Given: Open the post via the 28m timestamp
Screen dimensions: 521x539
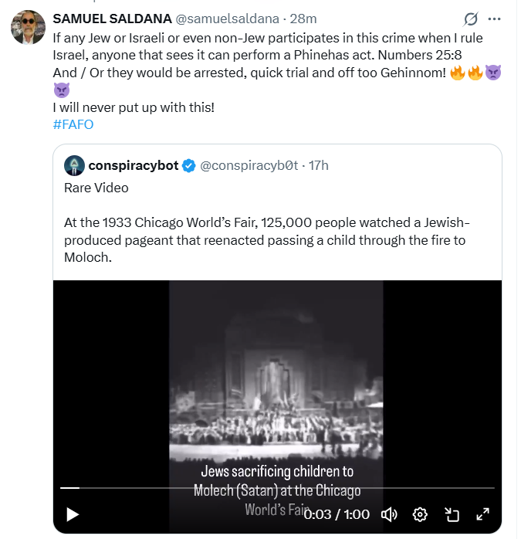Looking at the screenshot, I should (303, 19).
